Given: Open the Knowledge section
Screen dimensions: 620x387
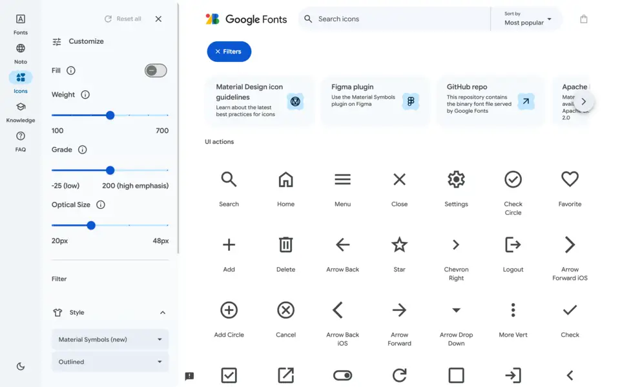Looking at the screenshot, I should click(x=21, y=112).
